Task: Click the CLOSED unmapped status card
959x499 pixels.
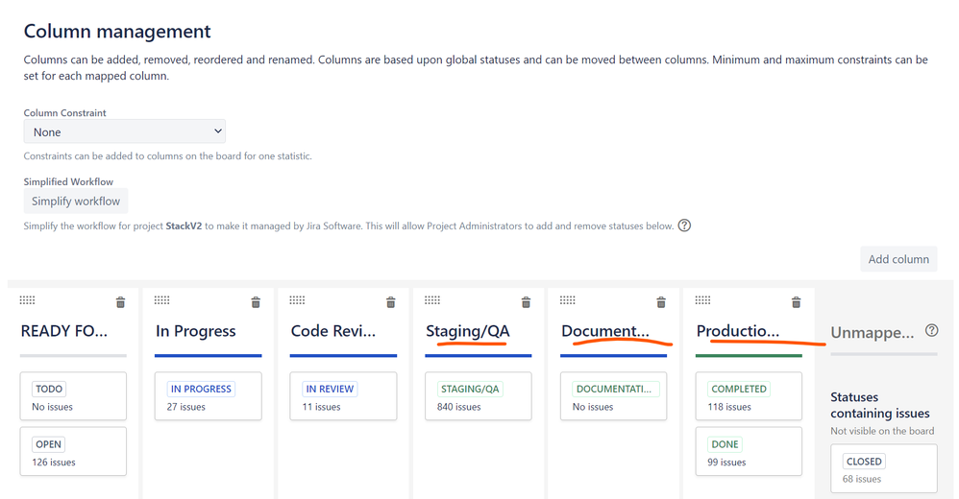Action: coord(884,468)
